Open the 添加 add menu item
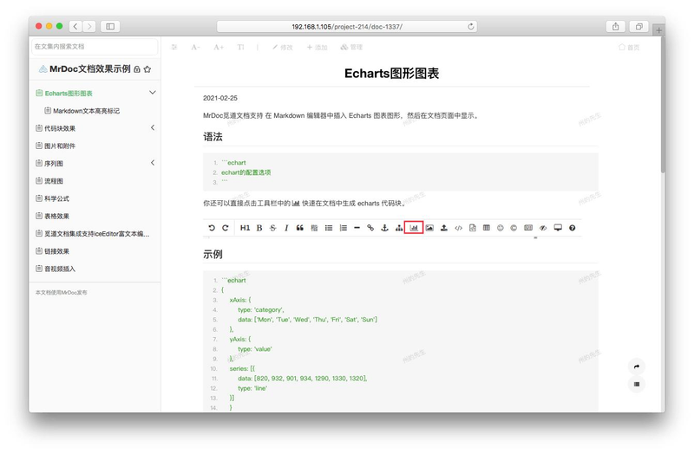694x454 pixels. pos(317,47)
